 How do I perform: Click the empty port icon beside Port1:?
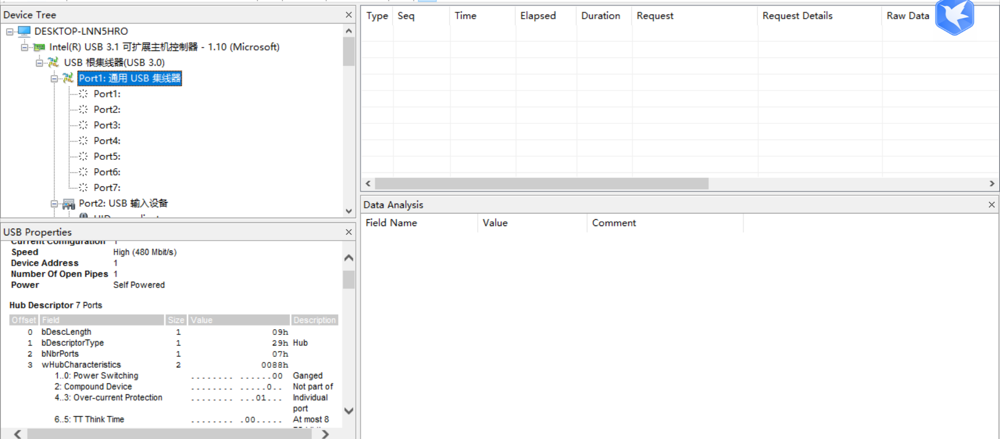[83, 94]
